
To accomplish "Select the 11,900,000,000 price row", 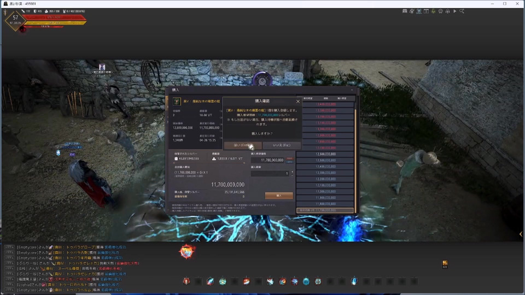I will [x=325, y=198].
